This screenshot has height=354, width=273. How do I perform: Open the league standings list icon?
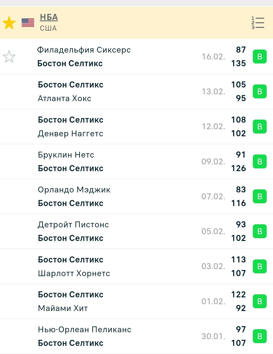[258, 23]
